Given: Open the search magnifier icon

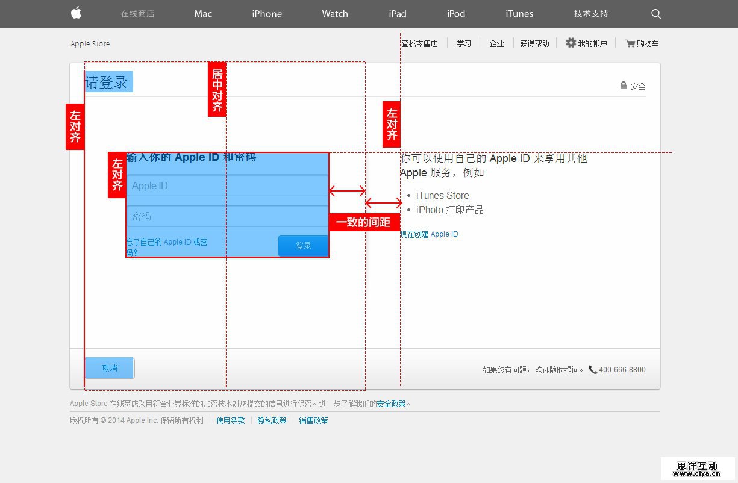Looking at the screenshot, I should 656,14.
